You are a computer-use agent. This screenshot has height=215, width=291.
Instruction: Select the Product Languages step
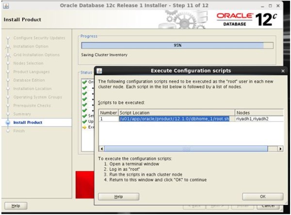tap(32, 72)
